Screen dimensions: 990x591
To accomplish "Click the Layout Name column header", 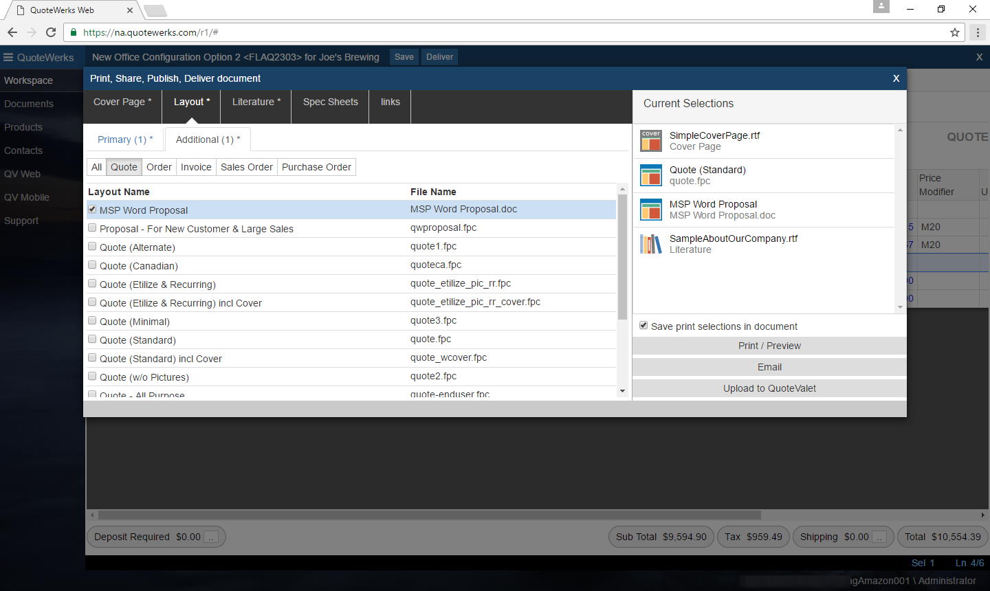I will 118,192.
